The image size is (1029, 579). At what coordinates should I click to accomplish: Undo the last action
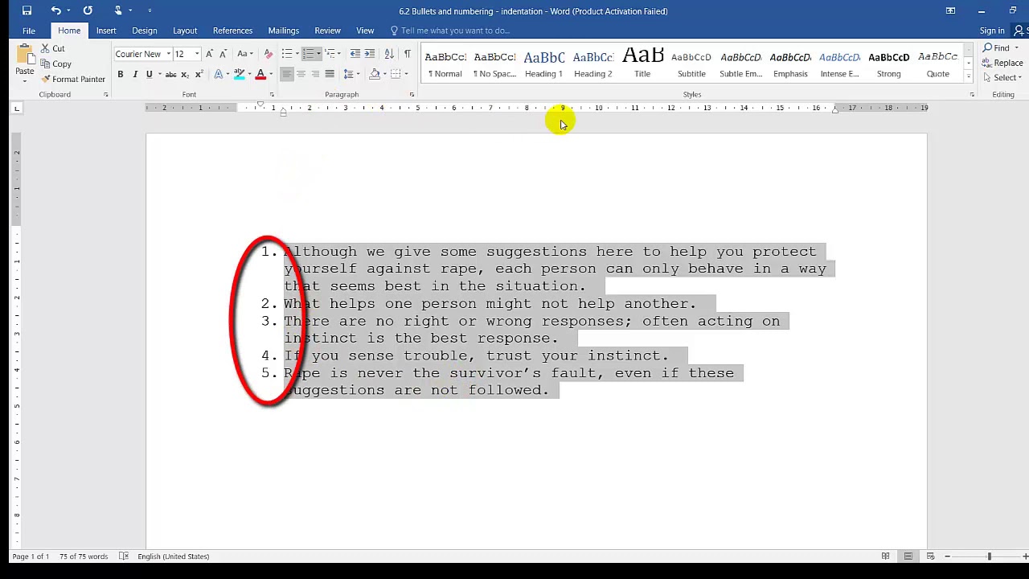pyautogui.click(x=55, y=10)
